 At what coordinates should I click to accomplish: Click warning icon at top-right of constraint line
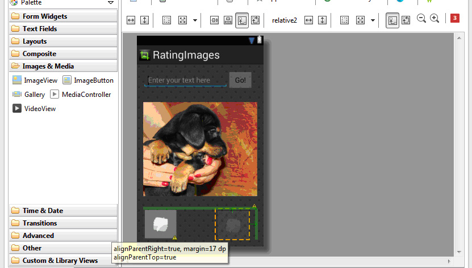254,206
